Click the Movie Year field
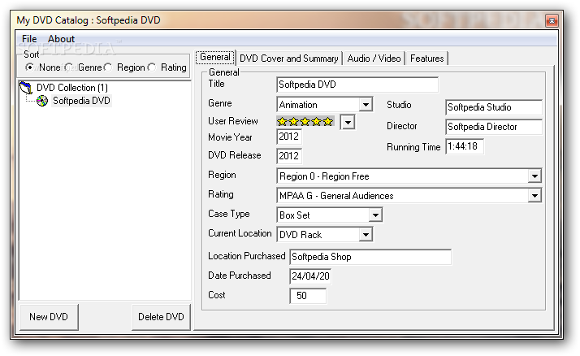 (289, 137)
